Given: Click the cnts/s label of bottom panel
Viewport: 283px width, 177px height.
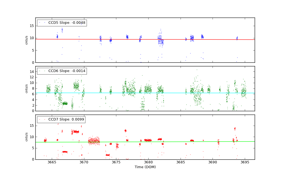Looking at the screenshot, I should click(27, 137).
